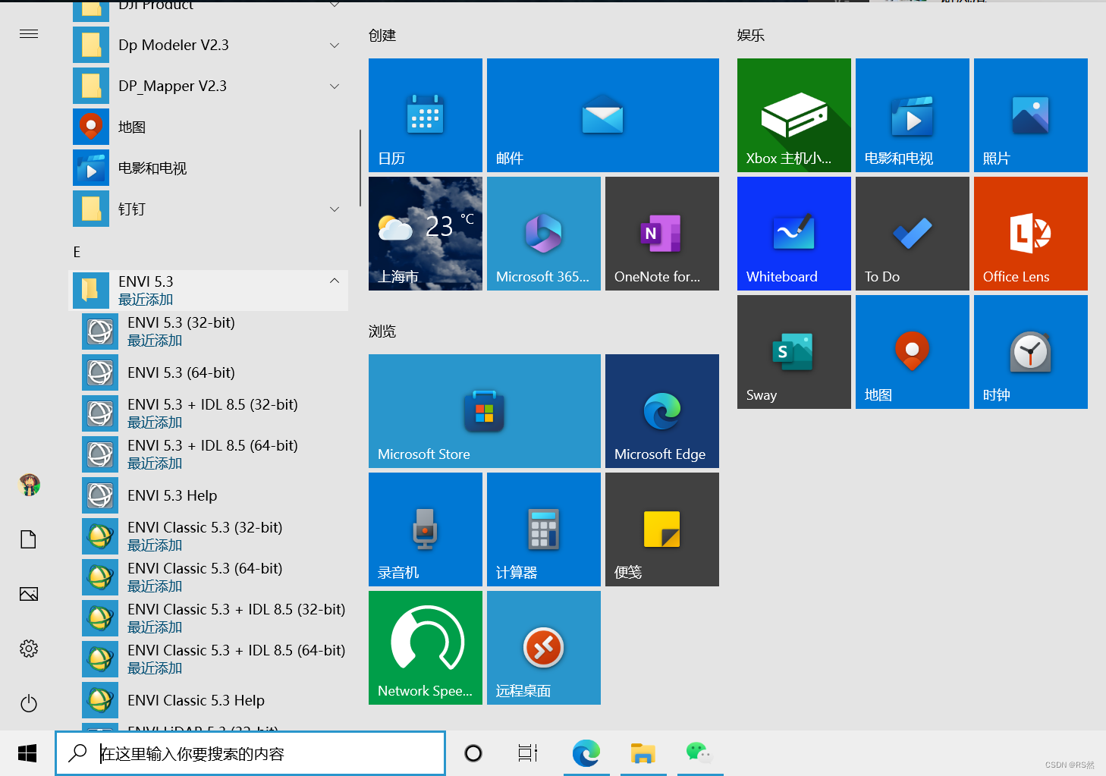
Task: Open the Calendar (日历) tile
Action: click(x=426, y=115)
